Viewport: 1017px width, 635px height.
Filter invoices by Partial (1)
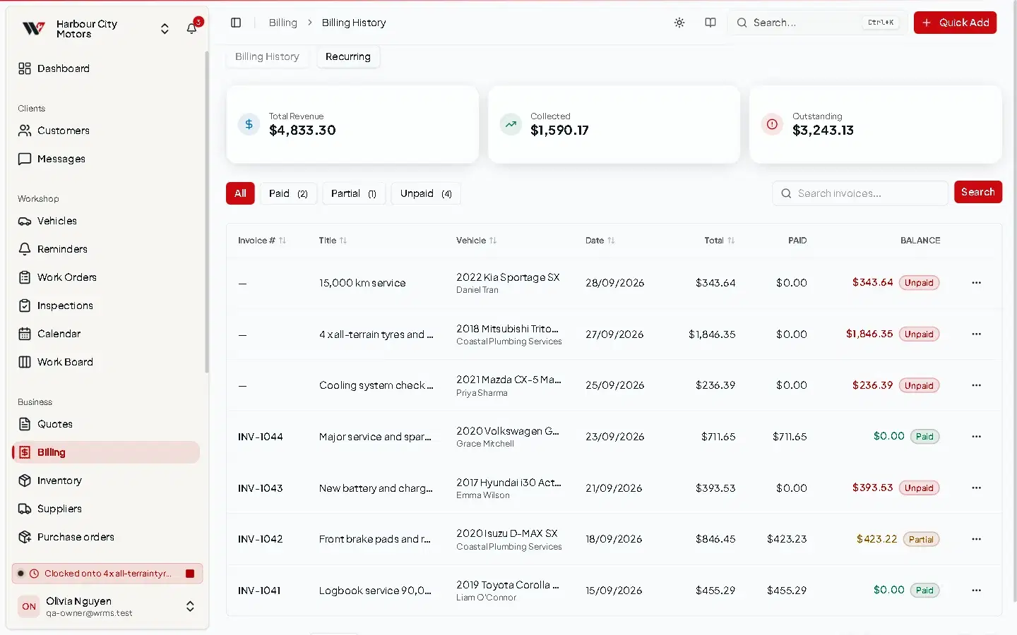tap(354, 193)
